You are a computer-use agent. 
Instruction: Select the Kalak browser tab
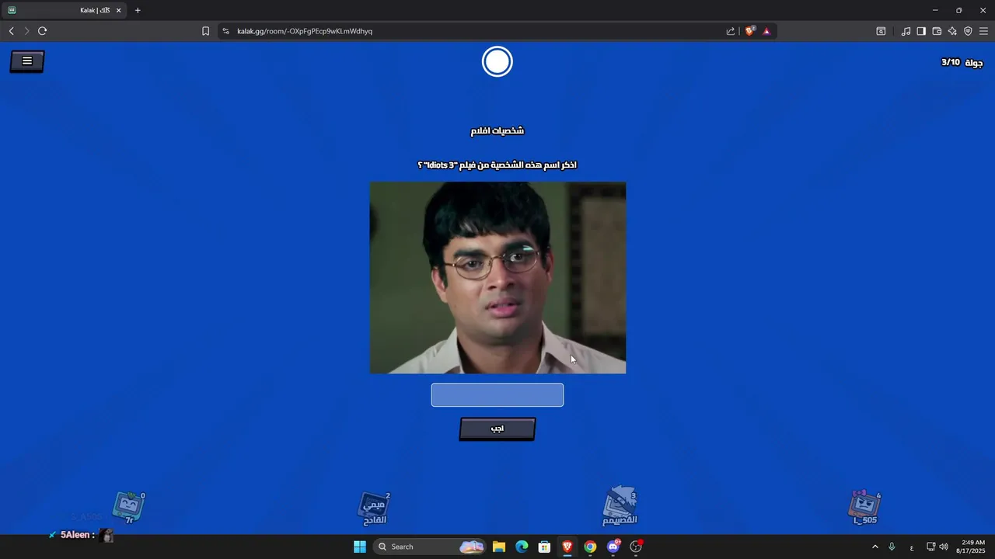64,10
